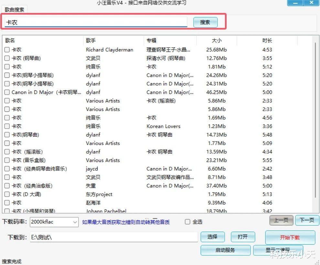Check the 24.26Mb 卡农(钢琴小提琴版) row
The height and width of the screenshot is (265, 320).
tap(7, 75)
